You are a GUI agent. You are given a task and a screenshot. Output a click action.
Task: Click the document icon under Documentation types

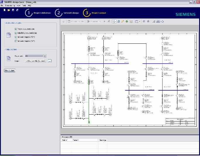pos(9,35)
